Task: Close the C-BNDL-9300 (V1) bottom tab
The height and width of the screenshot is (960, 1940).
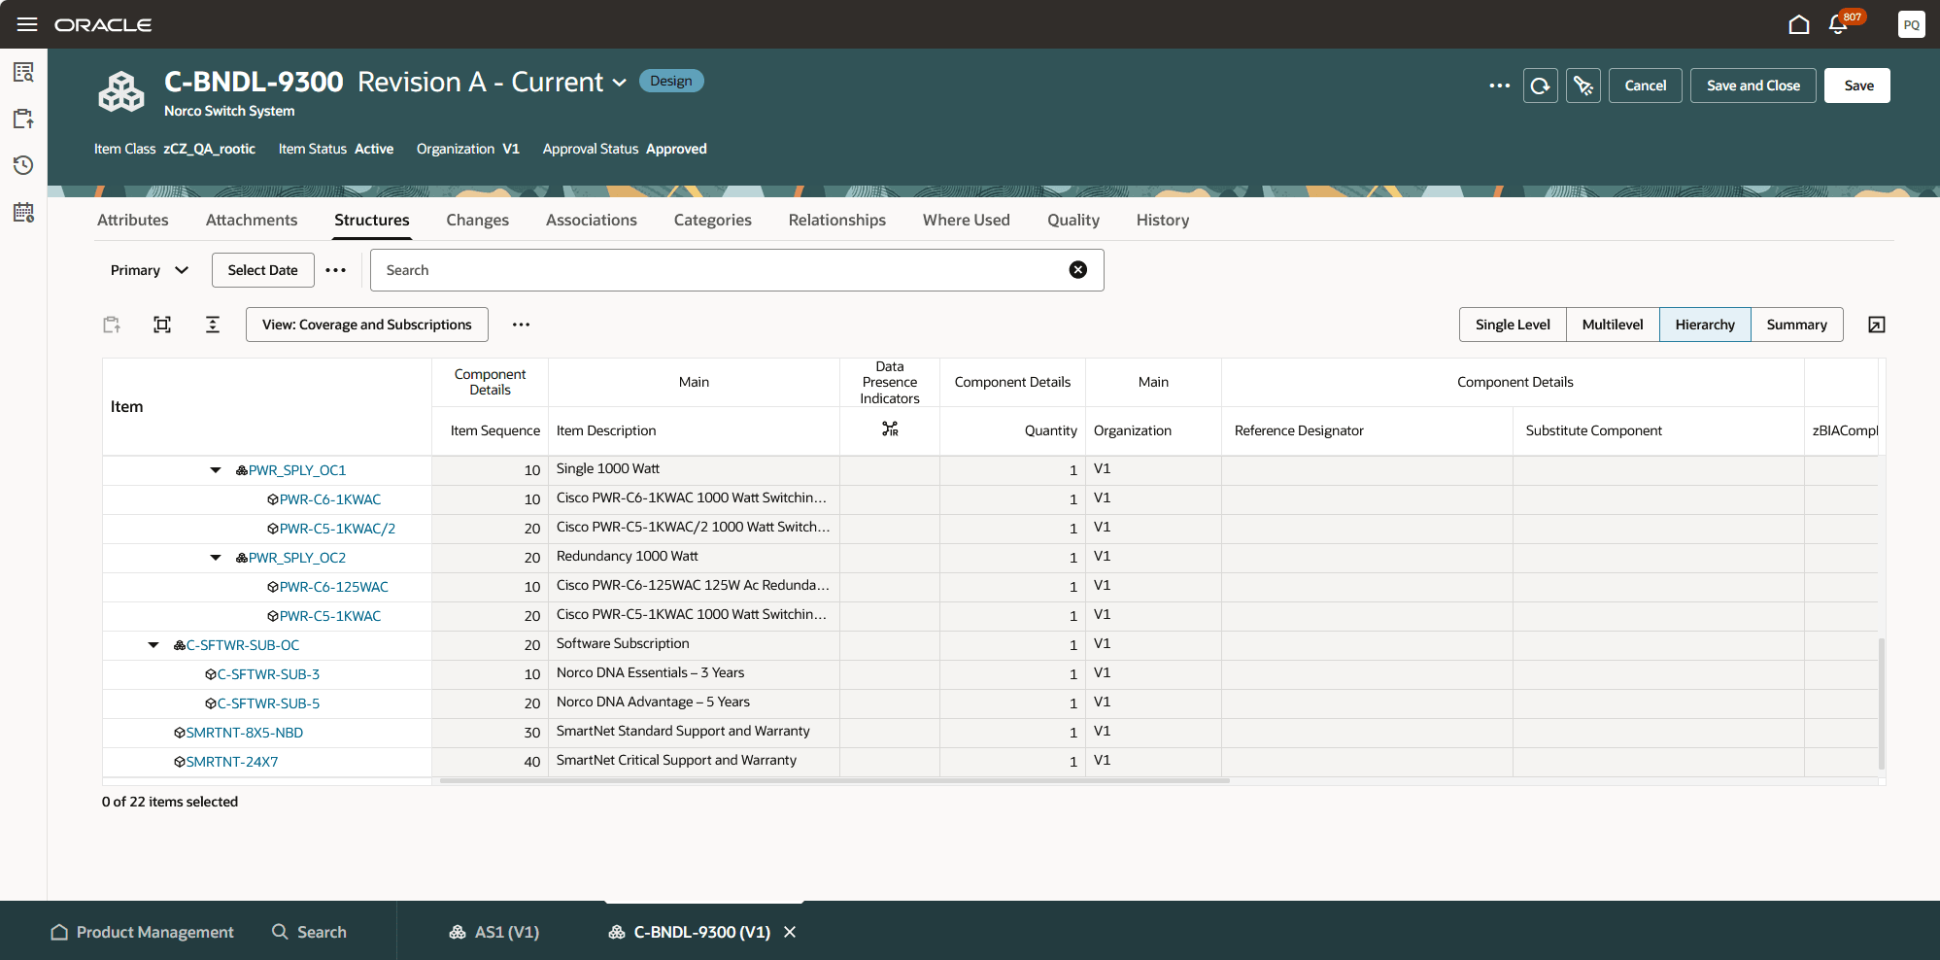Action: (790, 932)
